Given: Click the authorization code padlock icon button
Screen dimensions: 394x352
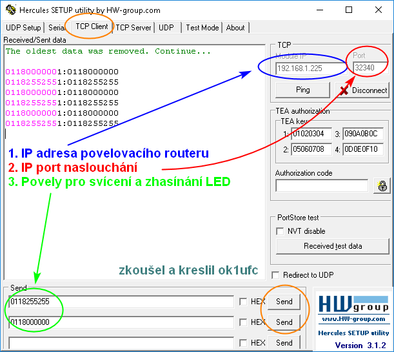Looking at the screenshot, I should click(x=382, y=185).
